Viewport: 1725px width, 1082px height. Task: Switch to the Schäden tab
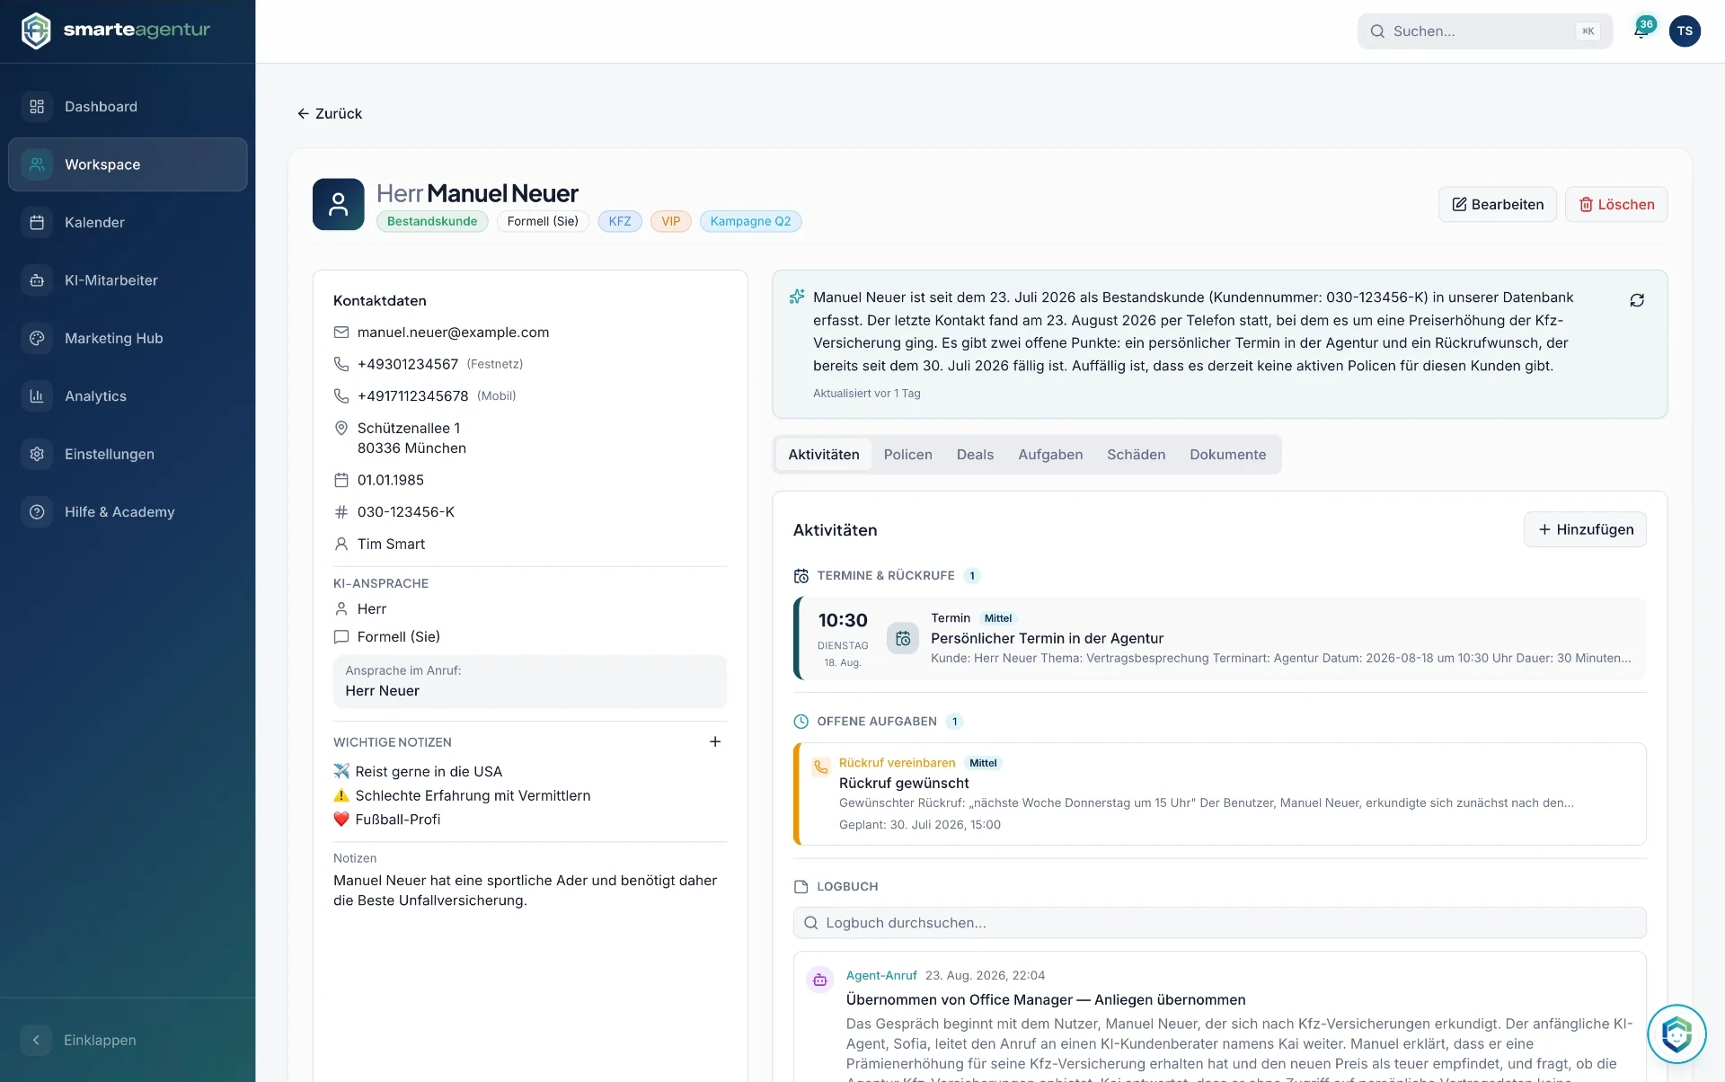click(1136, 455)
